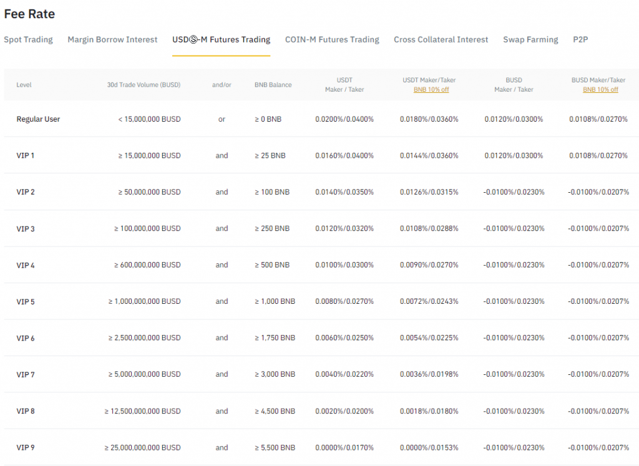The width and height of the screenshot is (639, 466).
Task: Open the Cross Collateral Interest tab
Action: pyautogui.click(x=441, y=39)
